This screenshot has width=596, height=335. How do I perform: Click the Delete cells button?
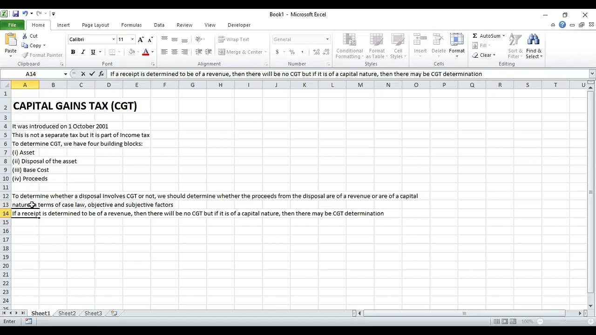pyautogui.click(x=439, y=45)
